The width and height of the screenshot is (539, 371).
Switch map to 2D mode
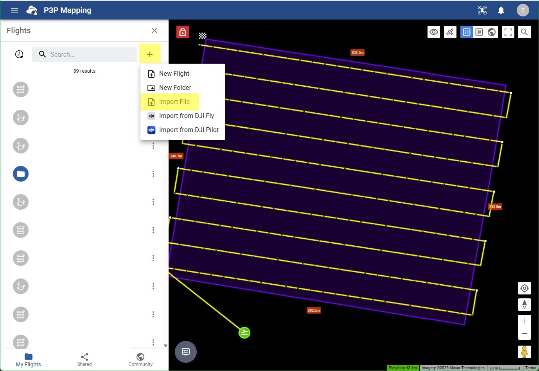[466, 32]
